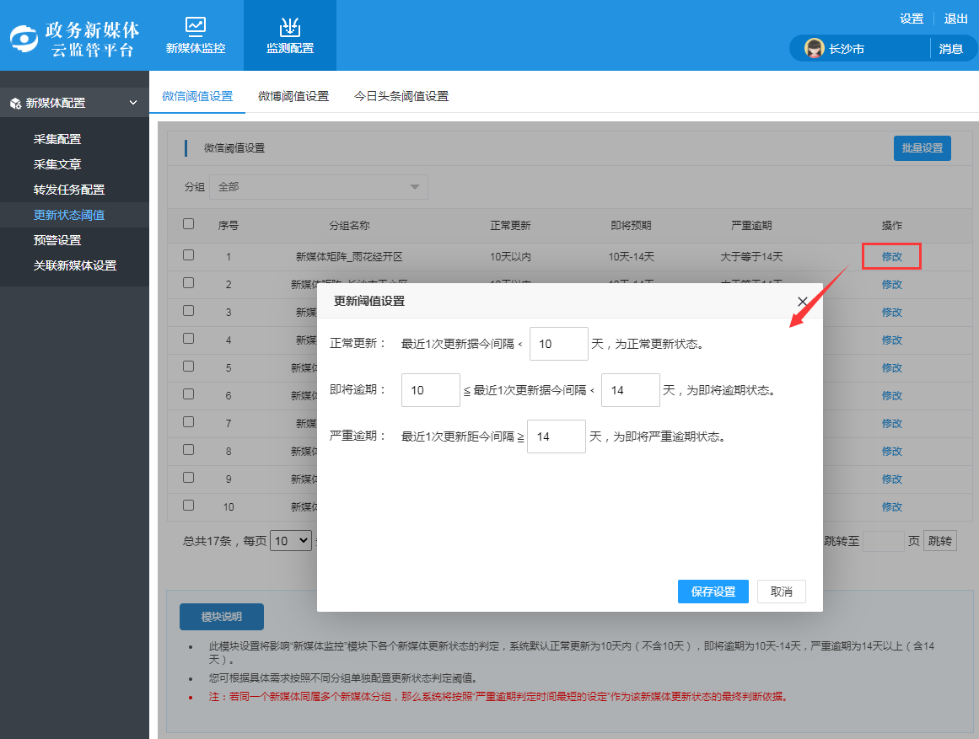Viewport: 979px width, 739px height.
Task: Click the 严重逾期 threshold input box
Action: pos(556,436)
